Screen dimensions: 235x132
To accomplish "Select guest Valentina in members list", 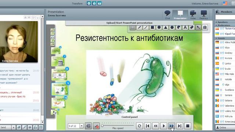I will click(225, 106).
